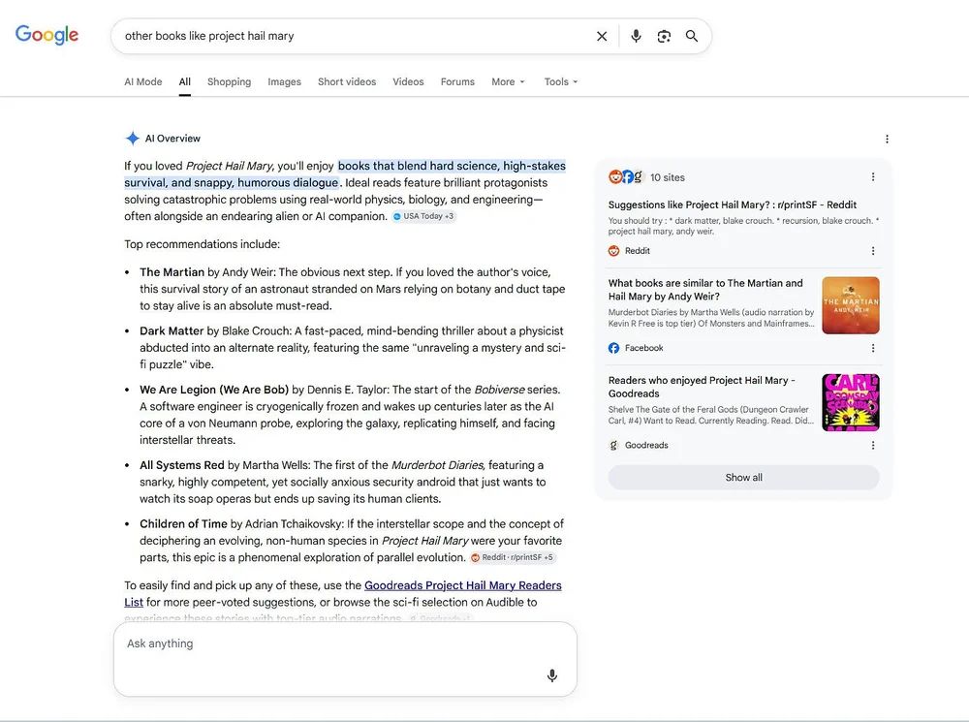
Task: Select the All results tab
Action: 185,81
